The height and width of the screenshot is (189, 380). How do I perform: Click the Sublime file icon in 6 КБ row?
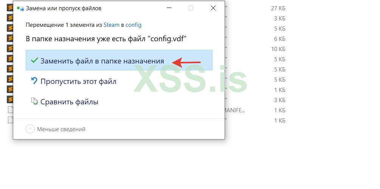pyautogui.click(x=10, y=38)
